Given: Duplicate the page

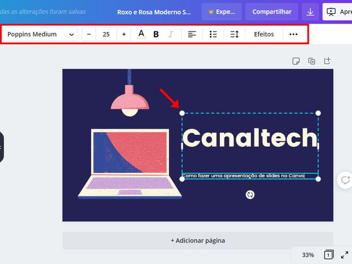Looking at the screenshot, I should click(311, 61).
